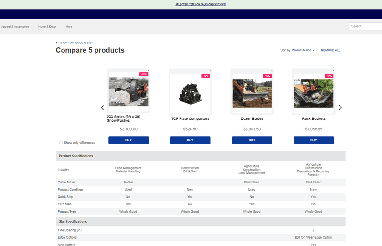Open the Apparel & Accessories category

[x=15, y=27]
